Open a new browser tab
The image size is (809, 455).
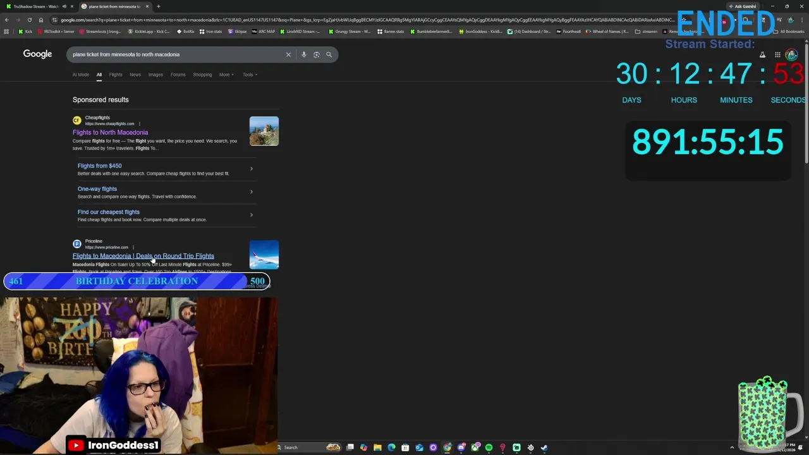(x=158, y=6)
